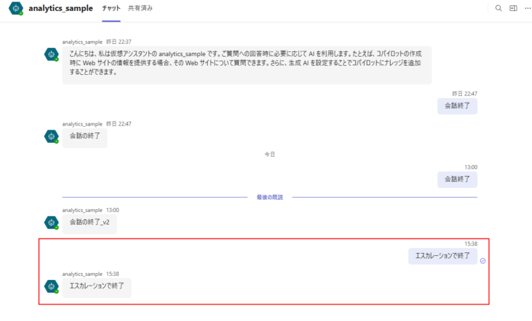Click bot avatar next to 会話の終了 message
532x321 pixels.
(x=51, y=137)
